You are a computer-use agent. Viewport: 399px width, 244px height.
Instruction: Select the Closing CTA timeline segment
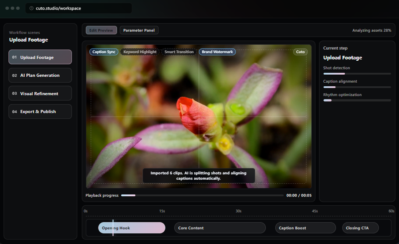[x=360, y=228]
